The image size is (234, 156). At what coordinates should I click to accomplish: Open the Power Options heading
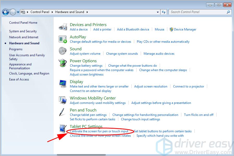(x=83, y=61)
